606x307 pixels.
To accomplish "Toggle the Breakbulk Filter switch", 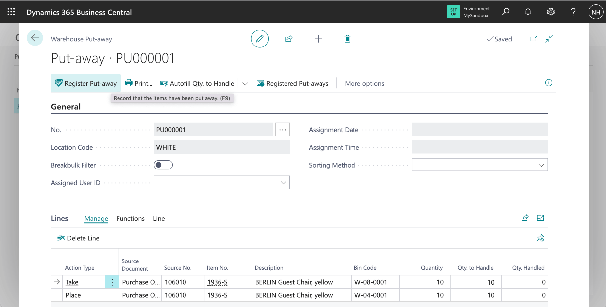I will (x=163, y=165).
